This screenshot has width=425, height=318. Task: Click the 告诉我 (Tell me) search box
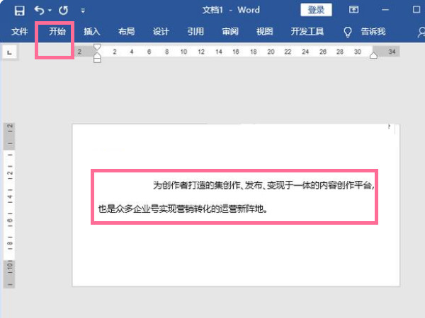373,32
